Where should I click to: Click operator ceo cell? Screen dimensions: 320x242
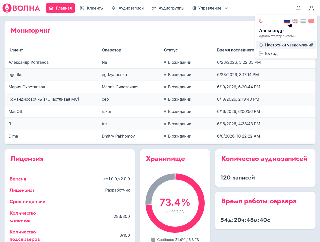click(x=105, y=99)
